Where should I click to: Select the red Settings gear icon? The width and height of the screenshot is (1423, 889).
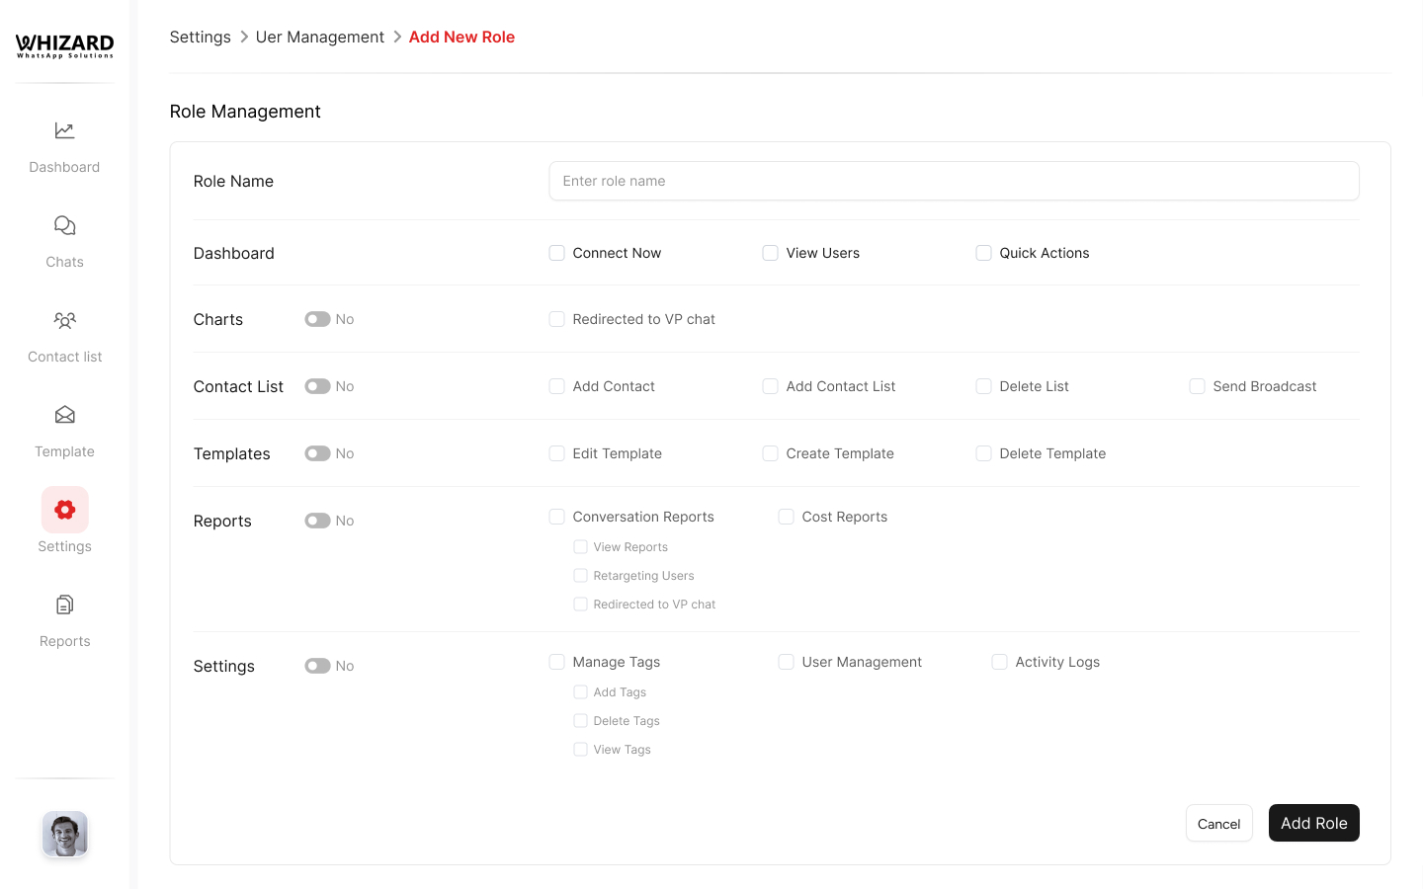(64, 510)
